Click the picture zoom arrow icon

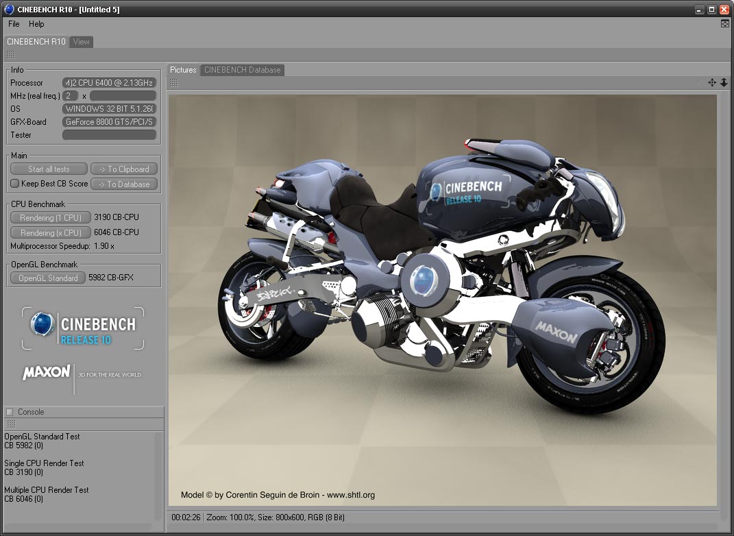click(724, 82)
